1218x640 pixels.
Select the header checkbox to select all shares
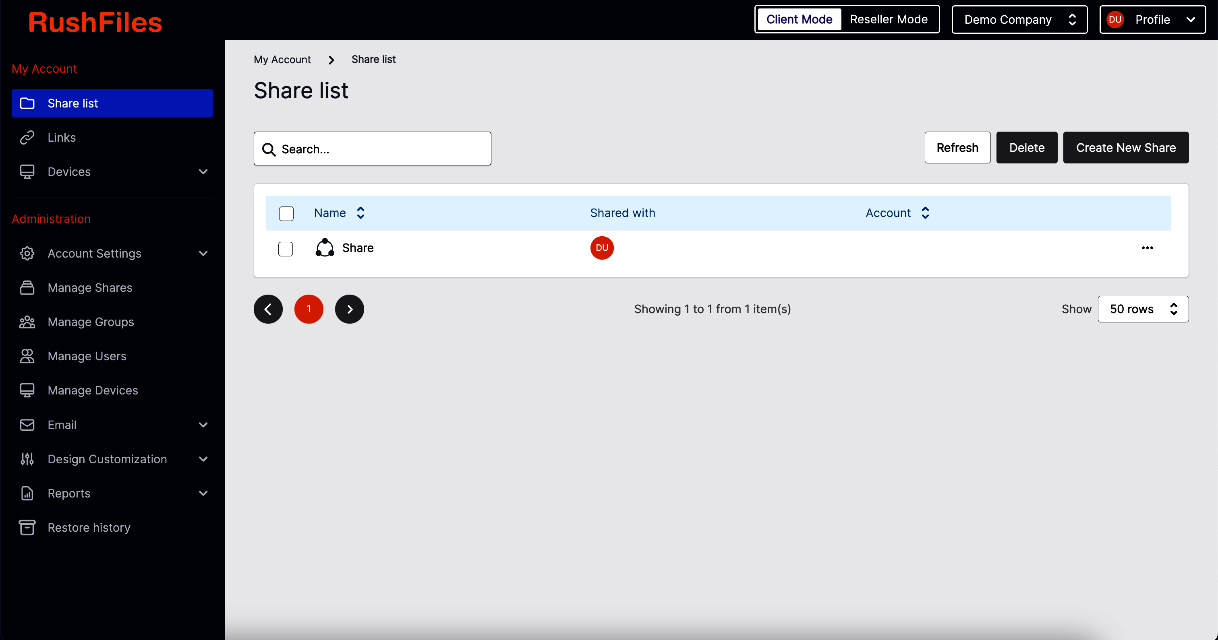(286, 213)
